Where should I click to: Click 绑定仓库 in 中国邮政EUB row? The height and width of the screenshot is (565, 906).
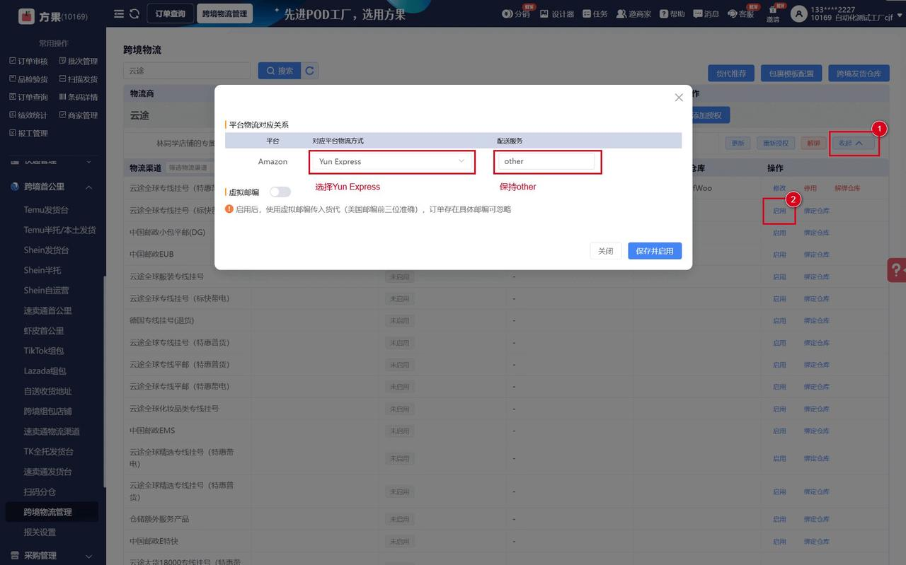(817, 255)
